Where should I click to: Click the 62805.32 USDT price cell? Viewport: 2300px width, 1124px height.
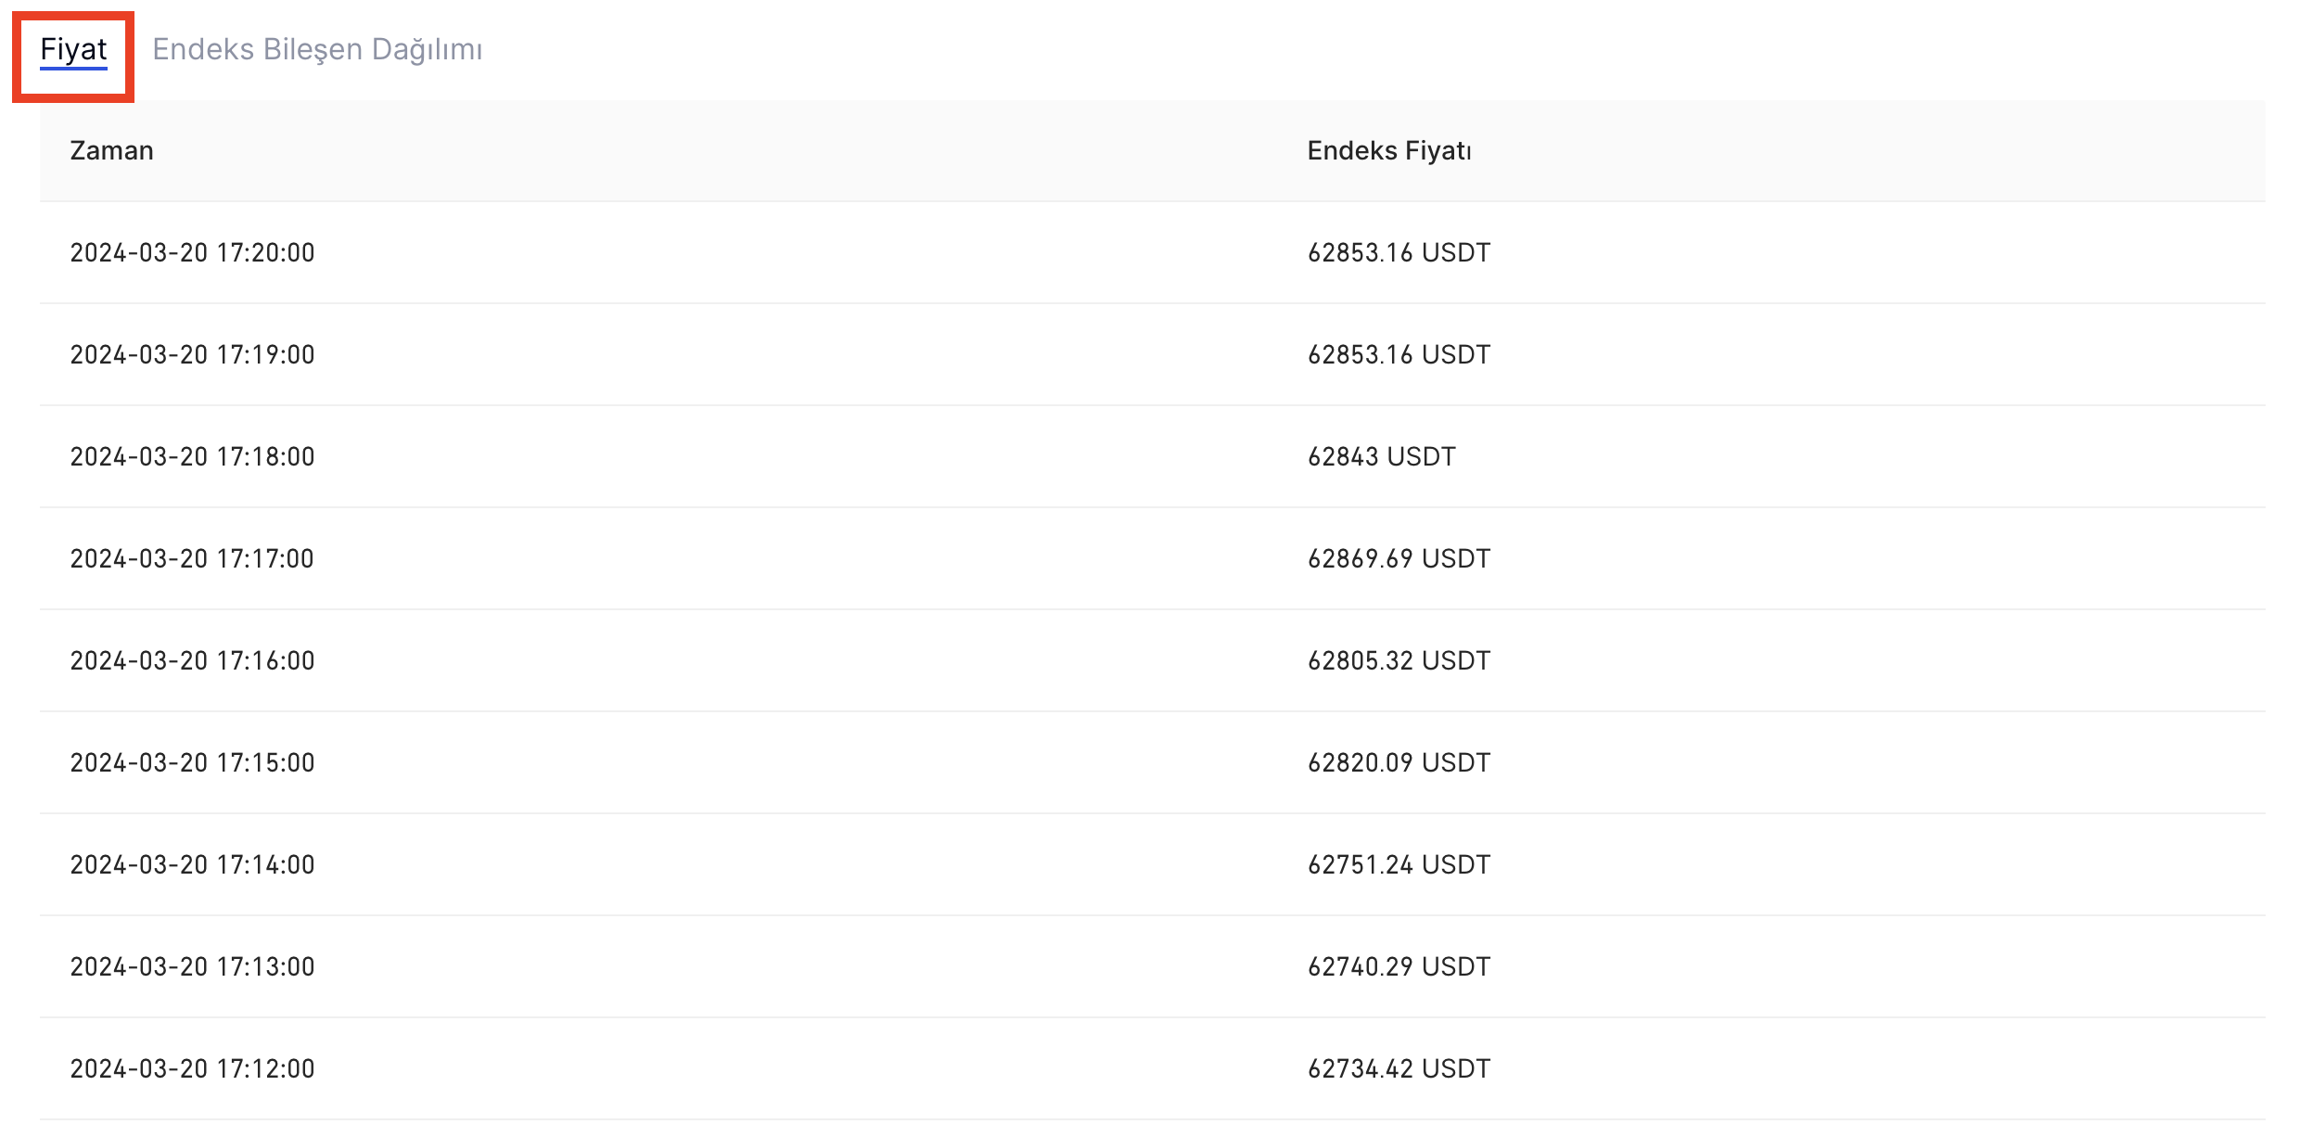click(1399, 661)
